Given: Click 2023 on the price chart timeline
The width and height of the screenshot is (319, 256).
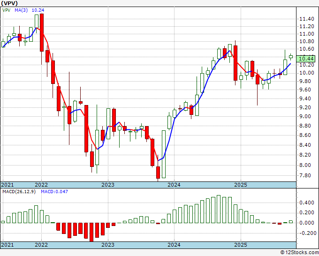Looking at the screenshot, I should coord(108,185).
